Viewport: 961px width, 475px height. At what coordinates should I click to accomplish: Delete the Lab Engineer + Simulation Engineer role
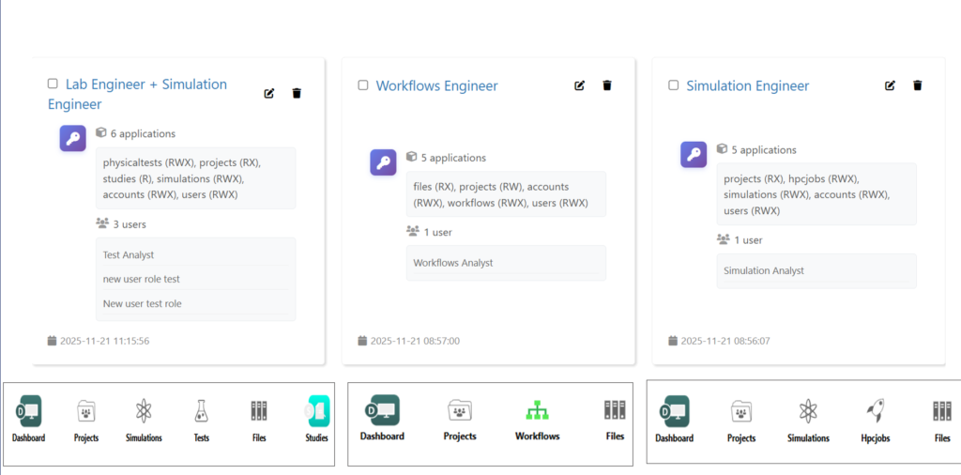click(x=297, y=93)
